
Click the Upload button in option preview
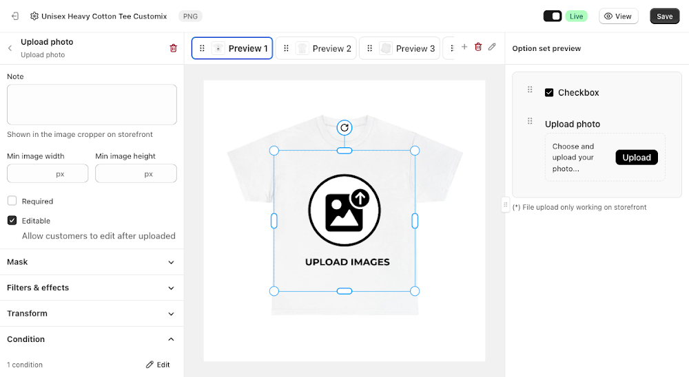click(637, 158)
